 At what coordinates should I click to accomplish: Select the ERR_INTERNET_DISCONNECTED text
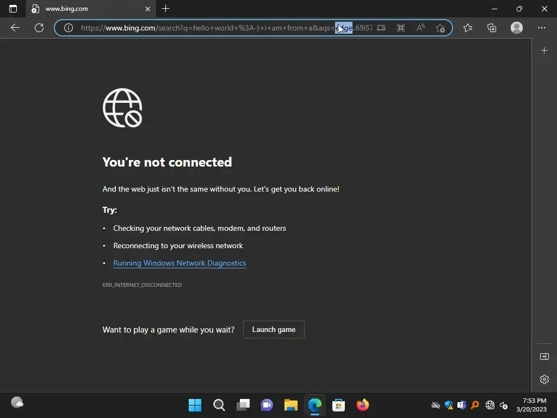pos(142,285)
